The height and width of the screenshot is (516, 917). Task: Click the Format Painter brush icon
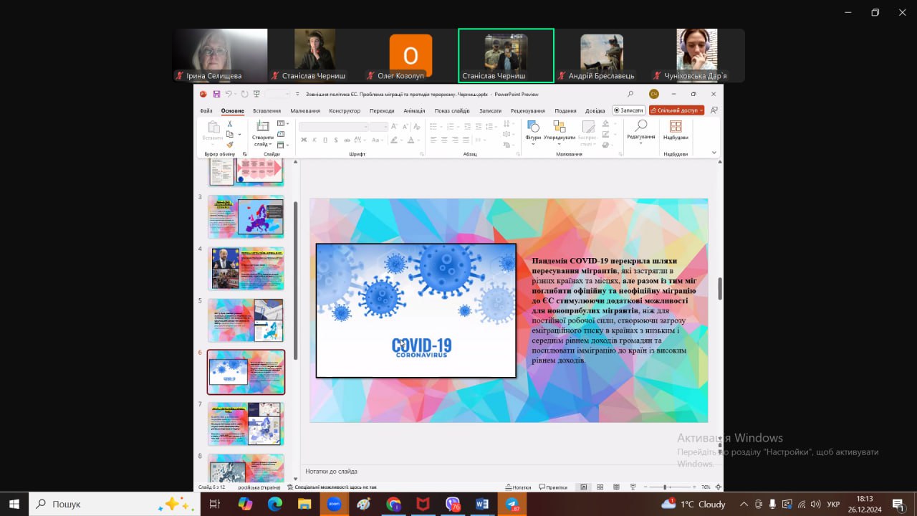[x=230, y=145]
